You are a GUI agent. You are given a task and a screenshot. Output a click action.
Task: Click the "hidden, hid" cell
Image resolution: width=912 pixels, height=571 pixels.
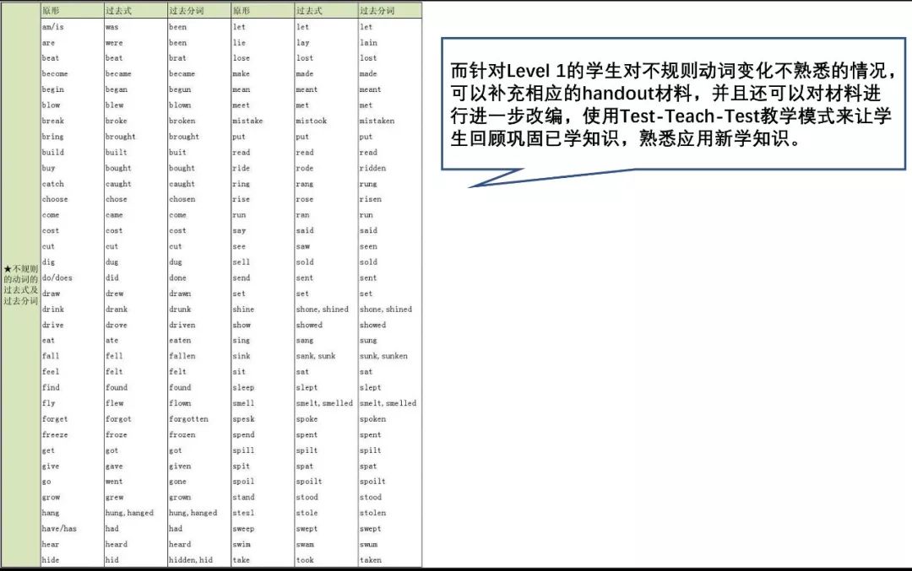click(x=191, y=560)
